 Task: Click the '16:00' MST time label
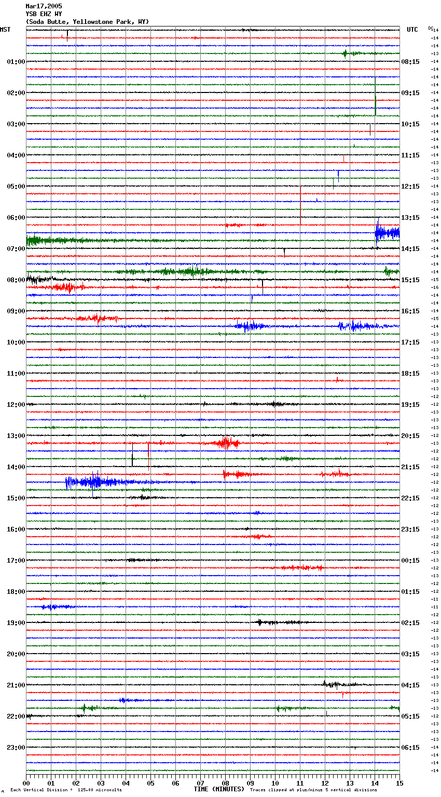(x=16, y=529)
